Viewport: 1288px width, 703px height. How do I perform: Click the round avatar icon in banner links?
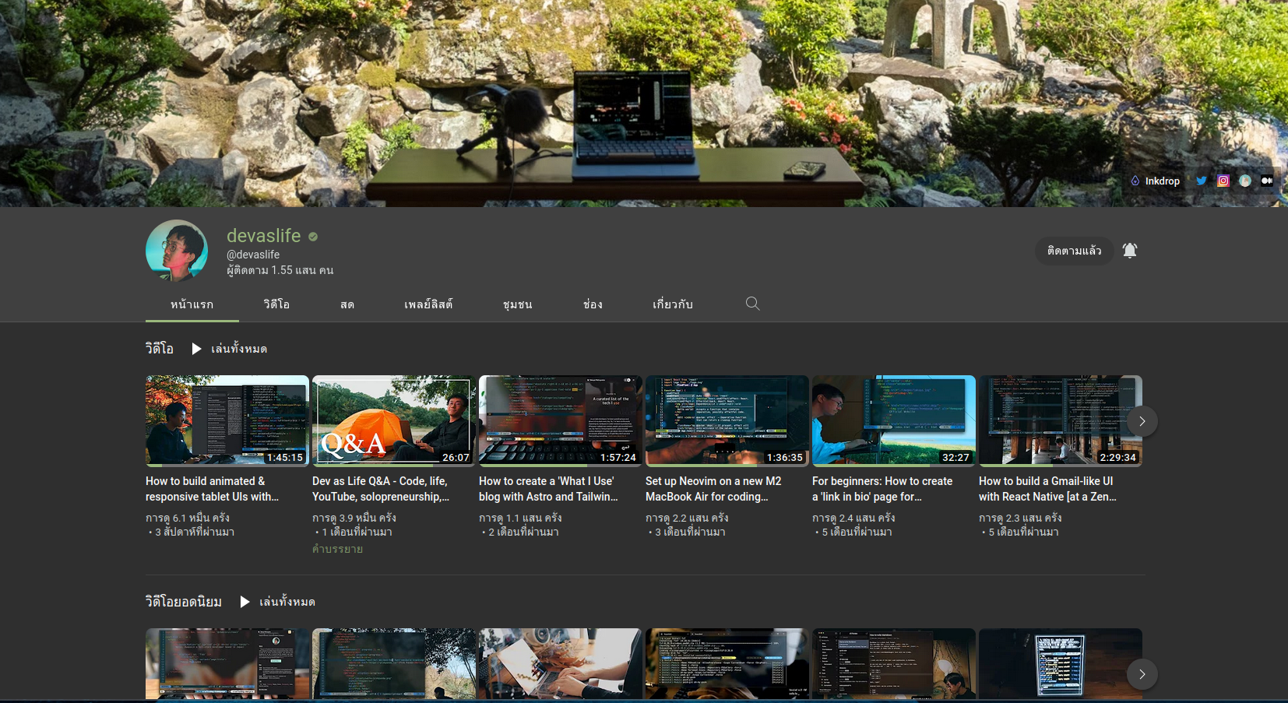click(1245, 181)
